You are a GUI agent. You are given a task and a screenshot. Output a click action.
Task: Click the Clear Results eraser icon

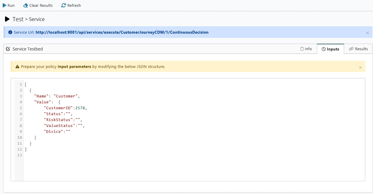click(26, 5)
